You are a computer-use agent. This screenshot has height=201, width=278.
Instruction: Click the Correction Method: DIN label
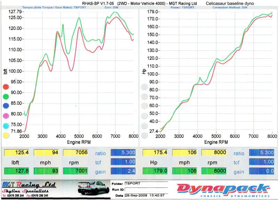tap(230, 7)
